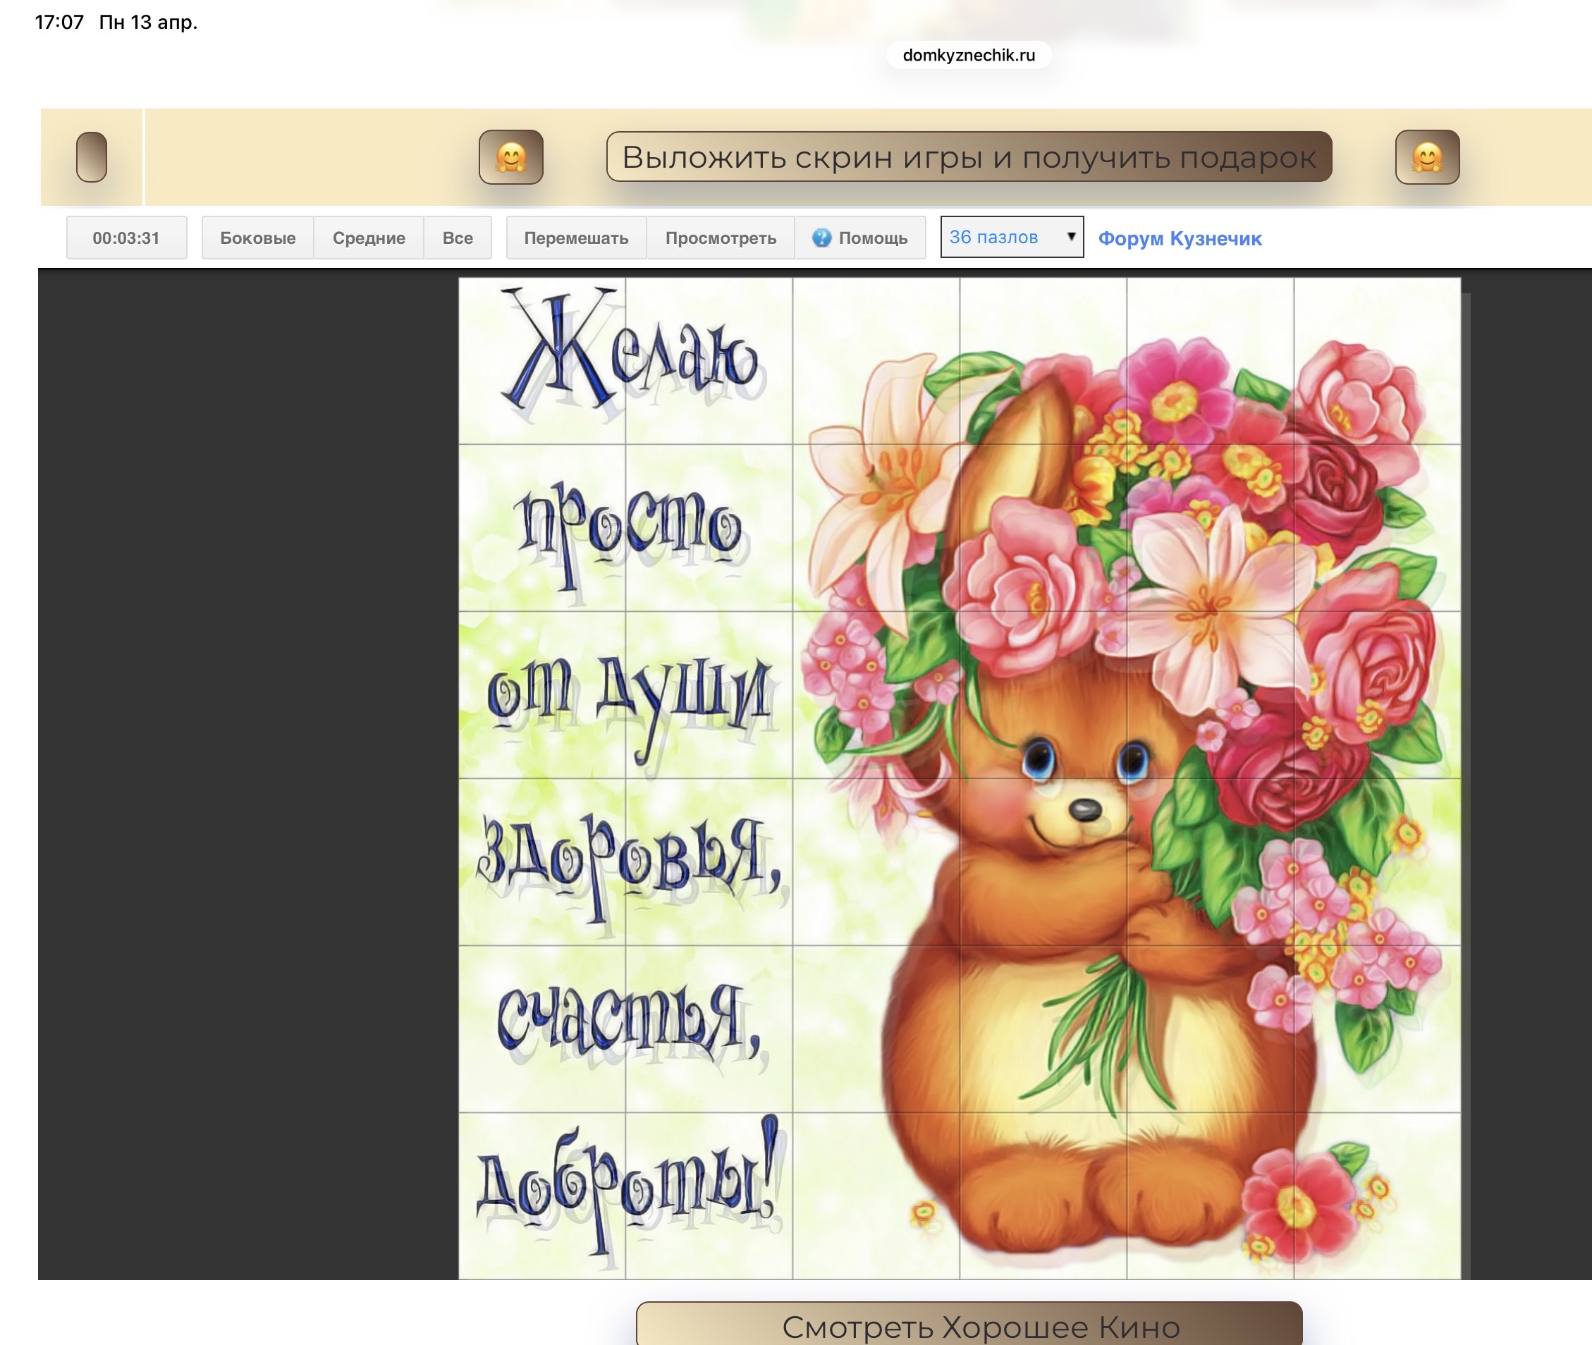
Task: Preview the image with the Просмотреть button
Action: click(721, 238)
